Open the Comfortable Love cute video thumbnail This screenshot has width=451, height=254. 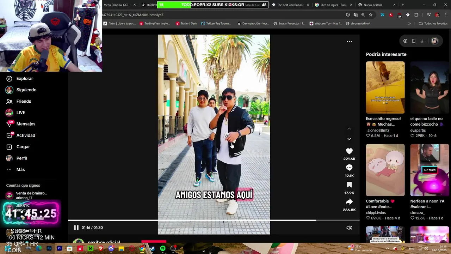[x=385, y=170]
